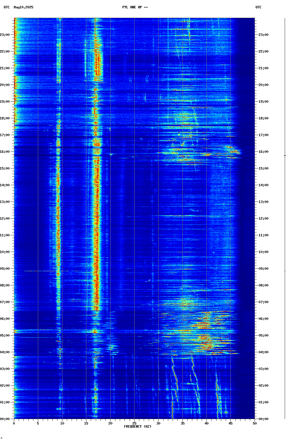This screenshot has width=297, height=441.
Task: Select the 'FREQUENCY (HZ)' axis title
Action: [138, 427]
